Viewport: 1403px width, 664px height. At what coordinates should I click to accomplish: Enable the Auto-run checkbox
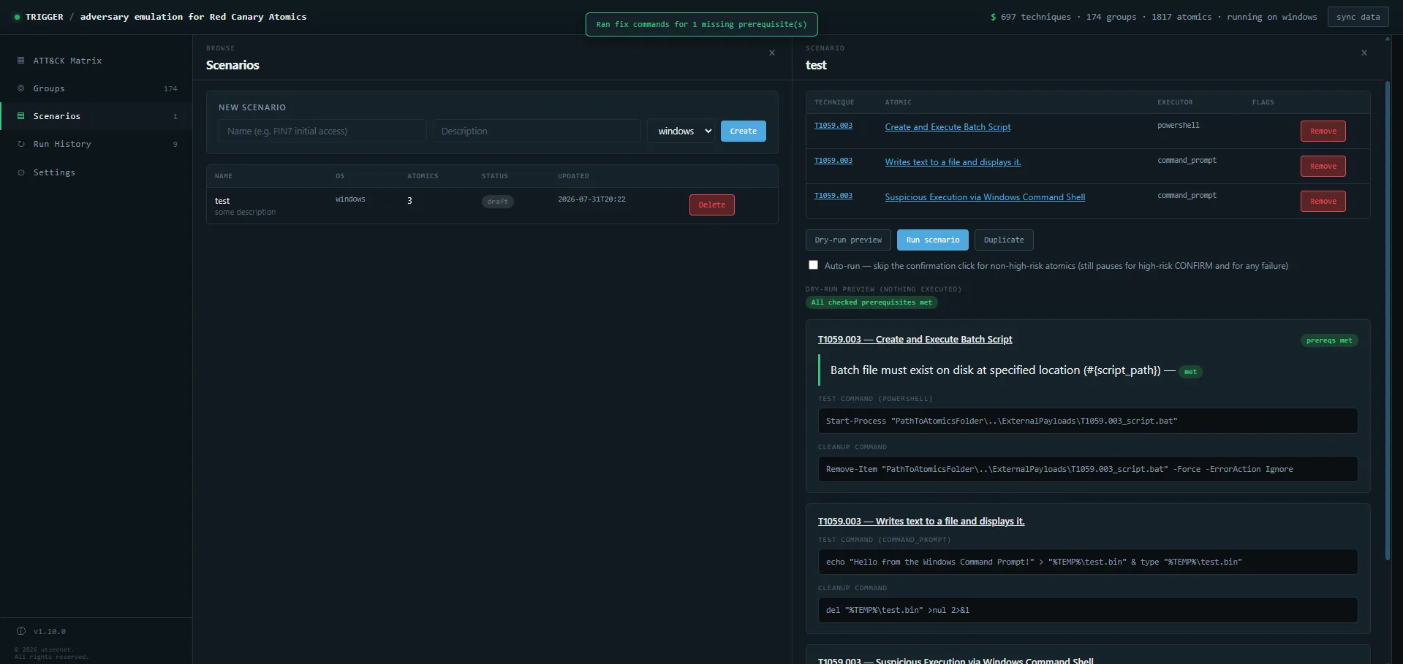pos(813,265)
